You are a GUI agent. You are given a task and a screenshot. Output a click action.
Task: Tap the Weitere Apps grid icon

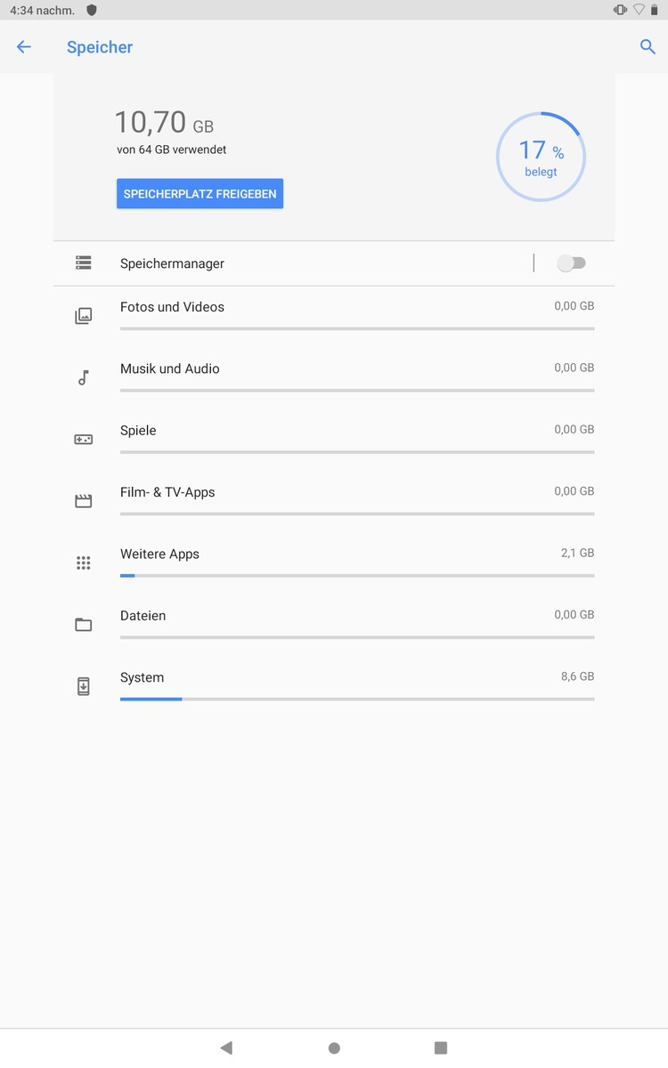(84, 562)
